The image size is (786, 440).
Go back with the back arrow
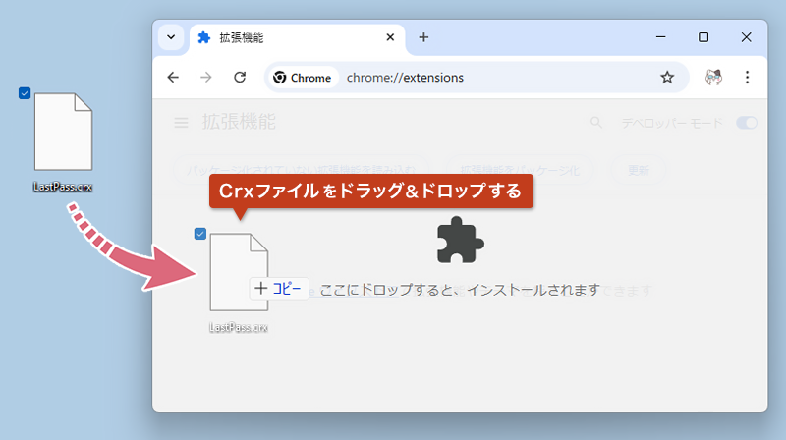pyautogui.click(x=173, y=78)
